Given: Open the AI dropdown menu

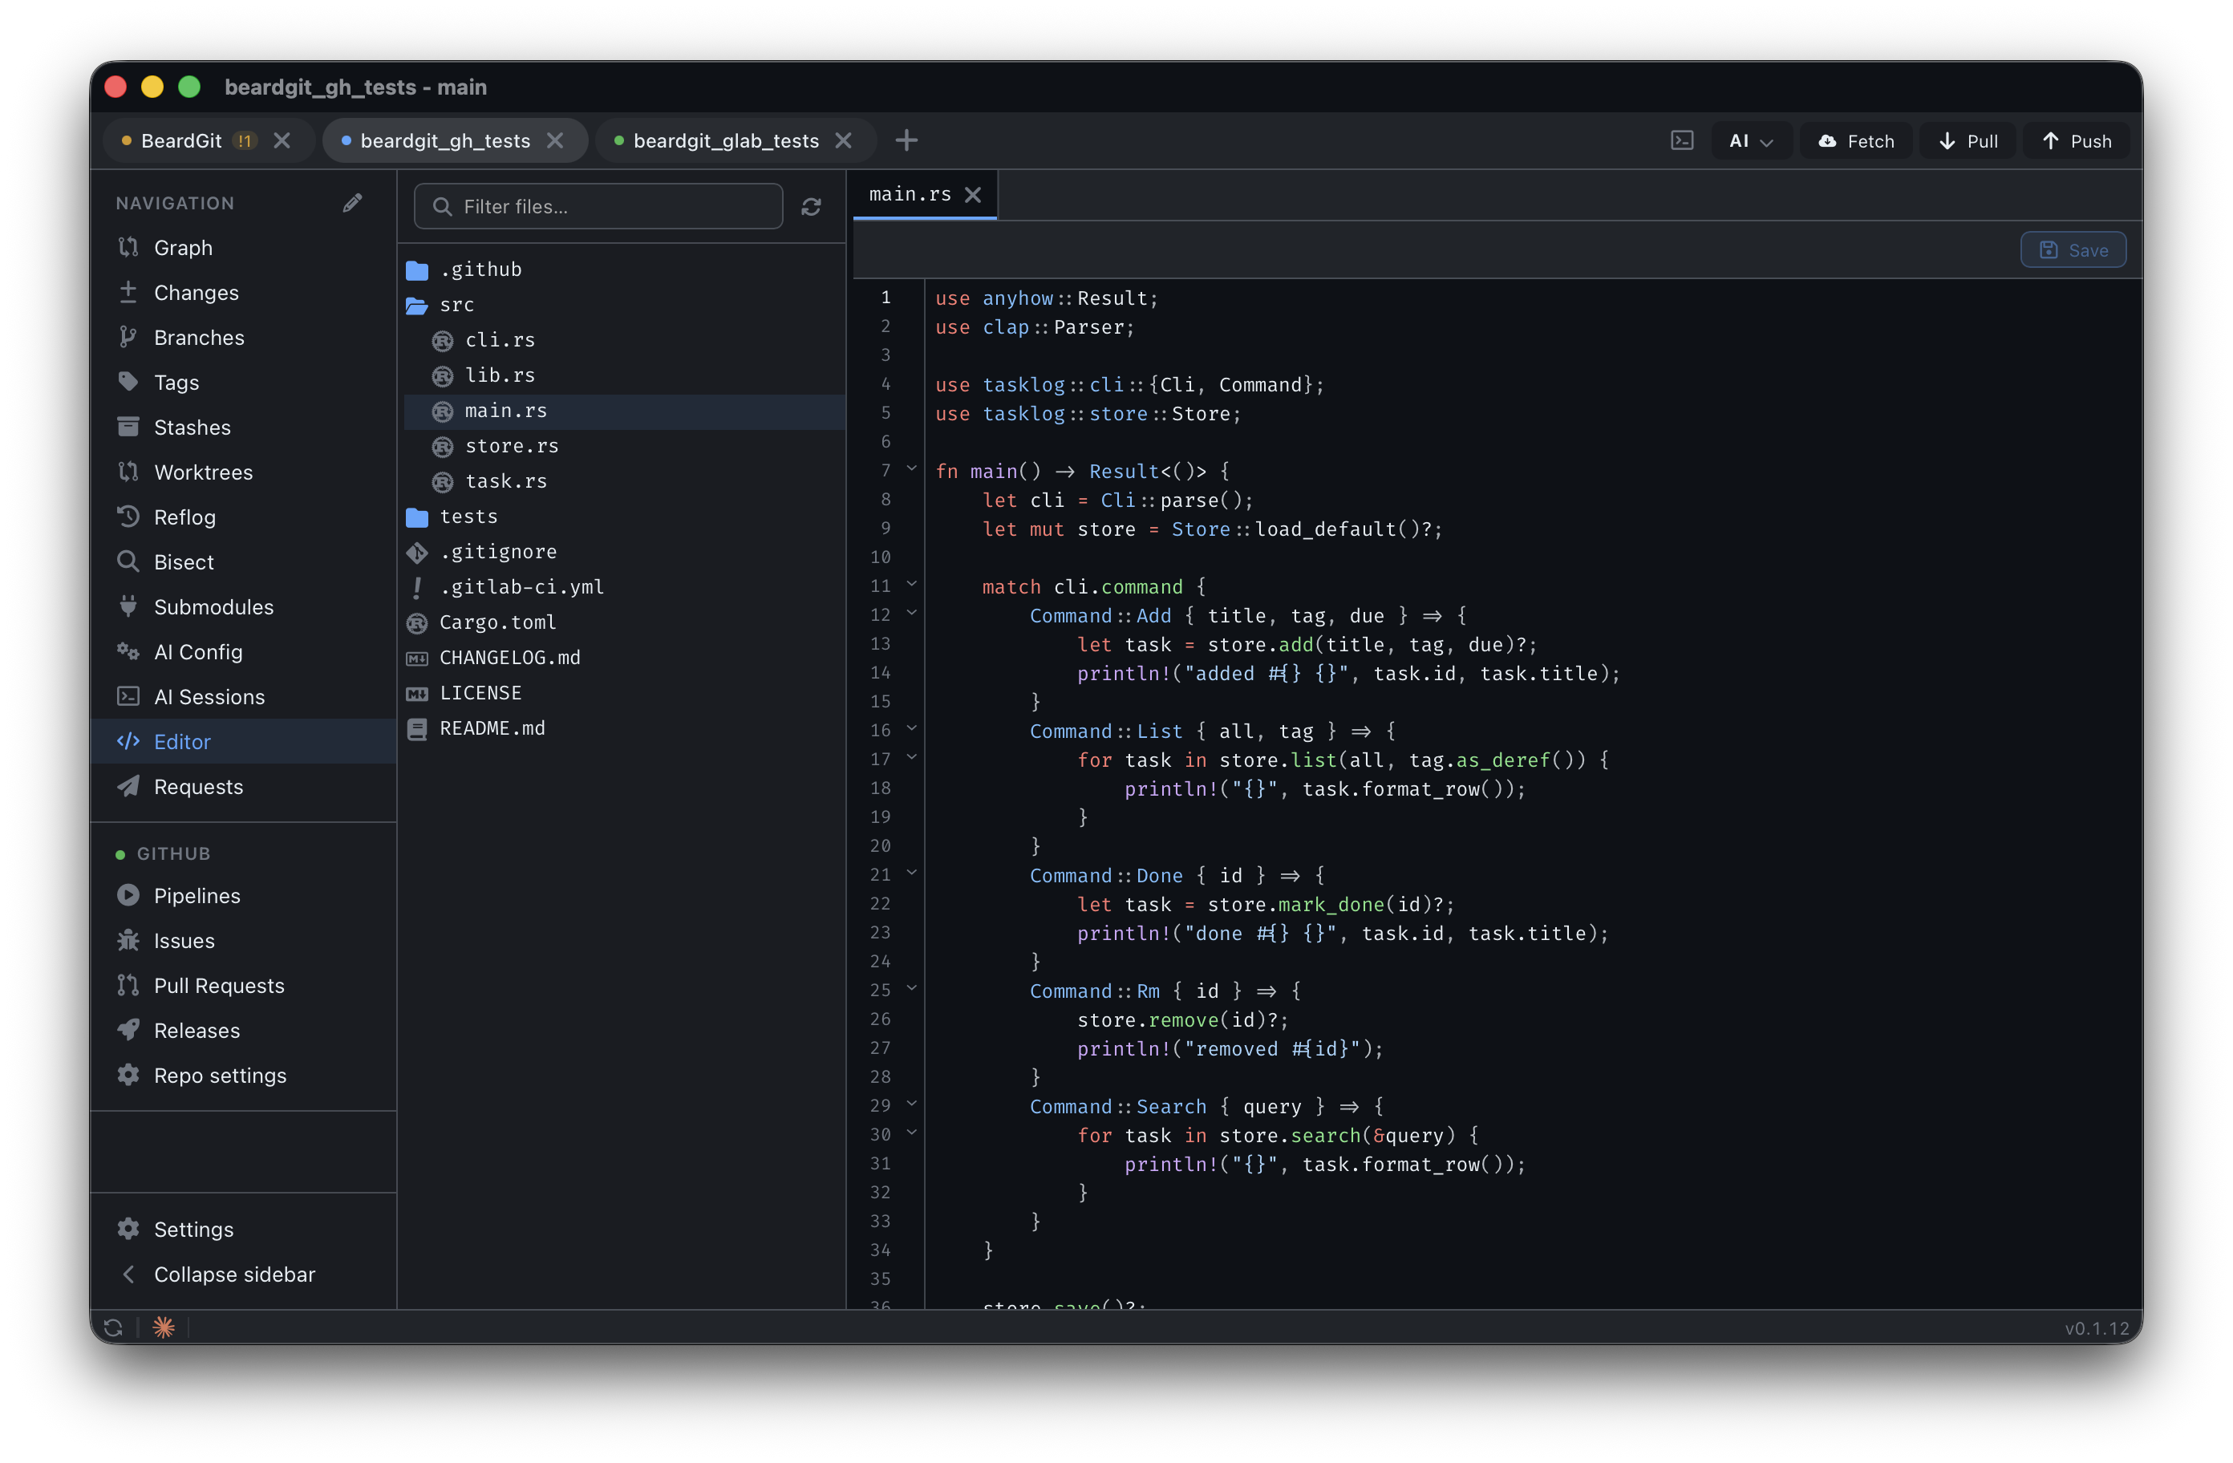Looking at the screenshot, I should click(1751, 140).
